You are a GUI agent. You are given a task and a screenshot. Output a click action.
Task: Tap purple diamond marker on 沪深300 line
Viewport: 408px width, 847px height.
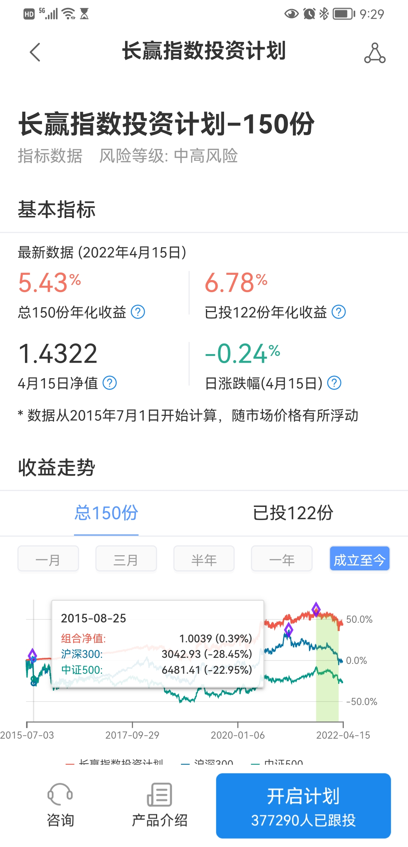[x=289, y=629]
